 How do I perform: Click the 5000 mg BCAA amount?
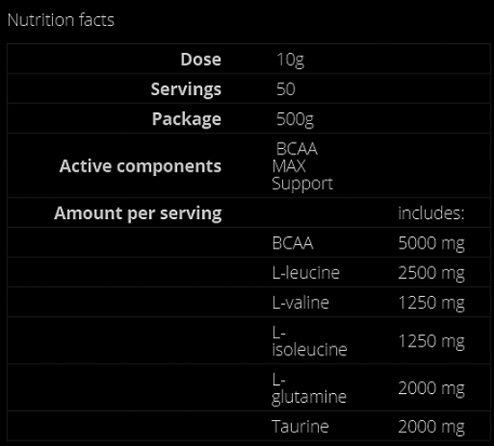click(x=431, y=243)
